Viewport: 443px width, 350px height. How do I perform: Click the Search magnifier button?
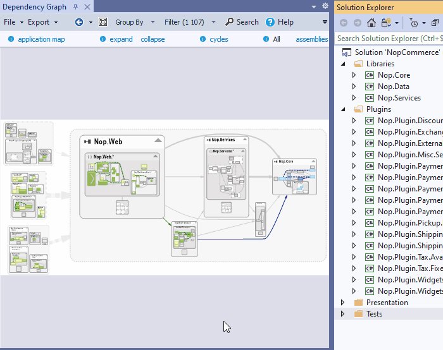[242, 22]
